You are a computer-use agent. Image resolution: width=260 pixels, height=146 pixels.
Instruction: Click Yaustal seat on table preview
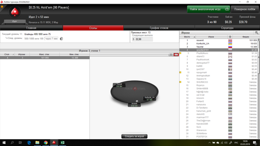point(119,85)
